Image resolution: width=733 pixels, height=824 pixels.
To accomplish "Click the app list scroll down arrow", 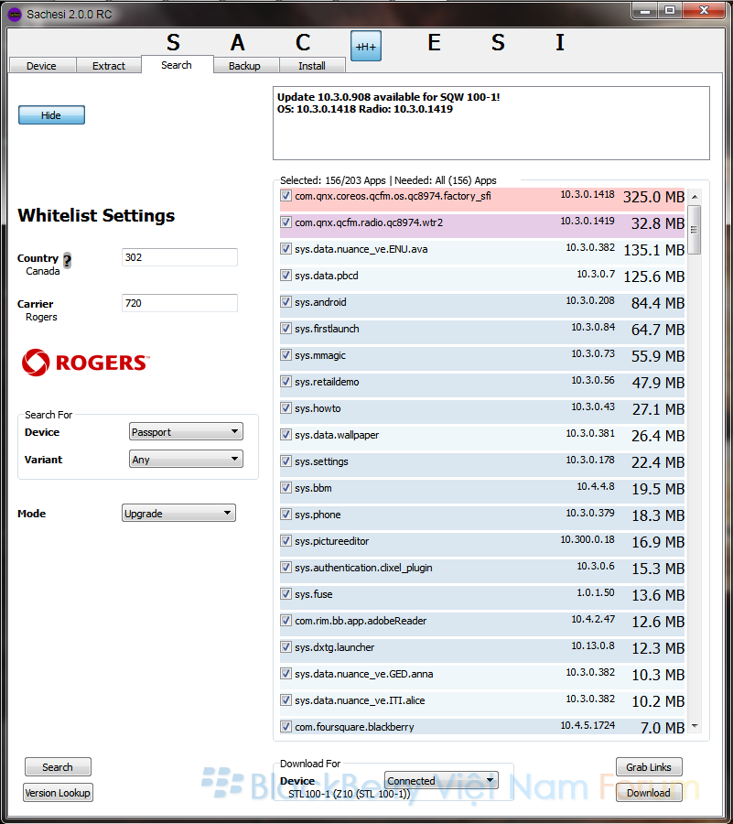I will pos(695,726).
